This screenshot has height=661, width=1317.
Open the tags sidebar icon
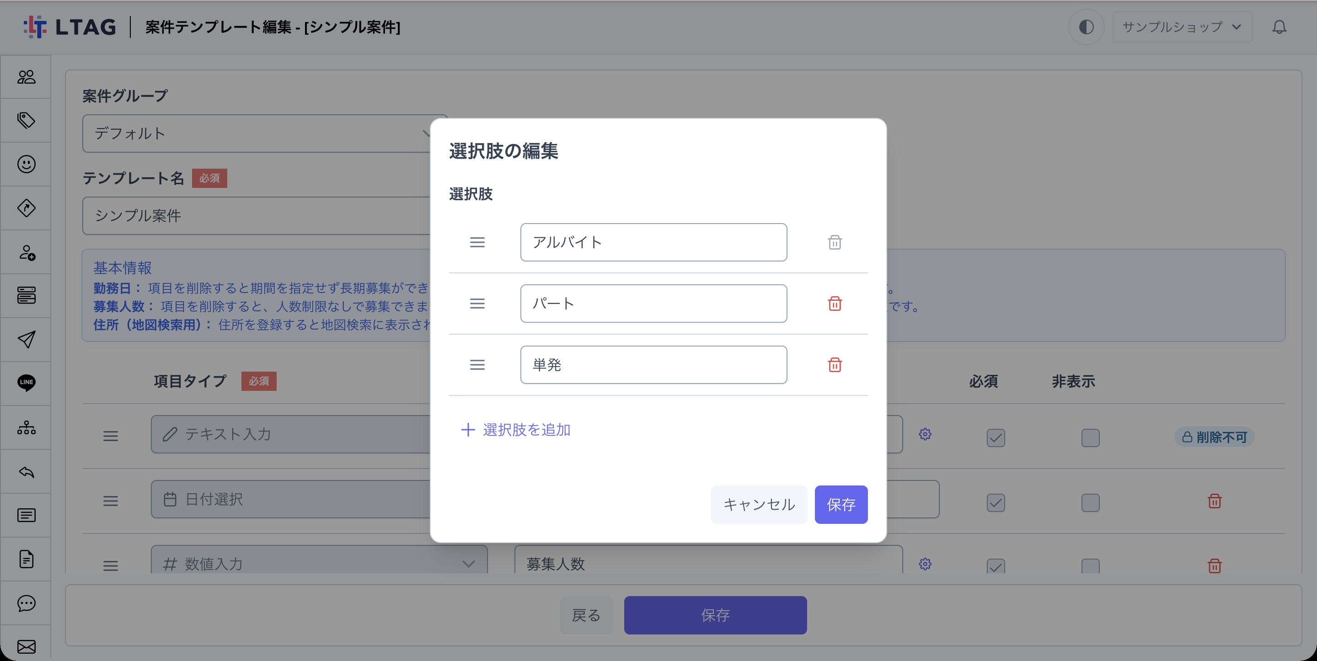(26, 120)
